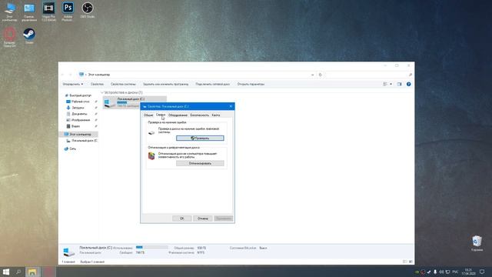Image resolution: width=492 pixels, height=277 pixels.
Task: Click Свойства in the Explorer toolbar
Action: [97, 84]
